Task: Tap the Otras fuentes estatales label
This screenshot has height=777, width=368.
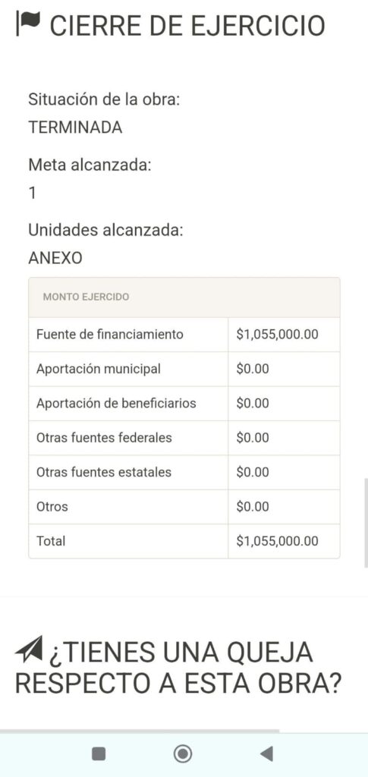Action: click(104, 472)
